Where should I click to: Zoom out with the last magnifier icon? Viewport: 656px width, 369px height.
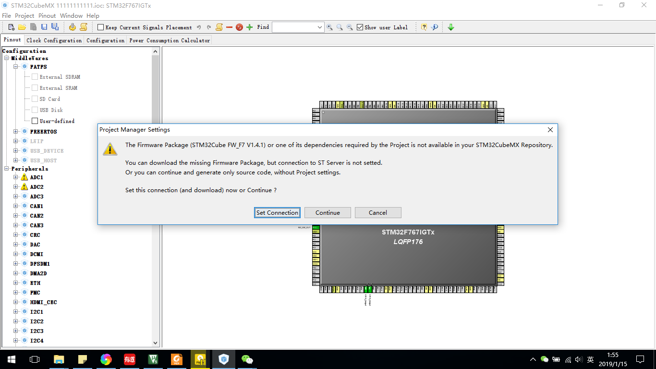[x=350, y=27]
